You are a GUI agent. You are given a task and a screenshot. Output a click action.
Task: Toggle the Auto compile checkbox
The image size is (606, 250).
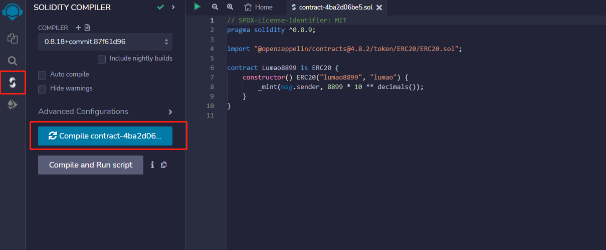tap(42, 75)
